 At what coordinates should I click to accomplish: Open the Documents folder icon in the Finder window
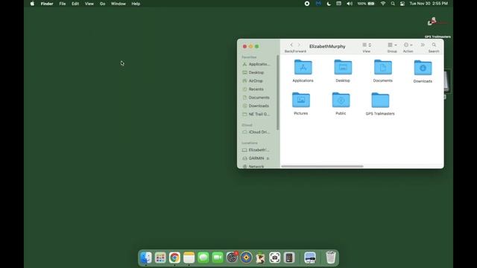(382, 67)
